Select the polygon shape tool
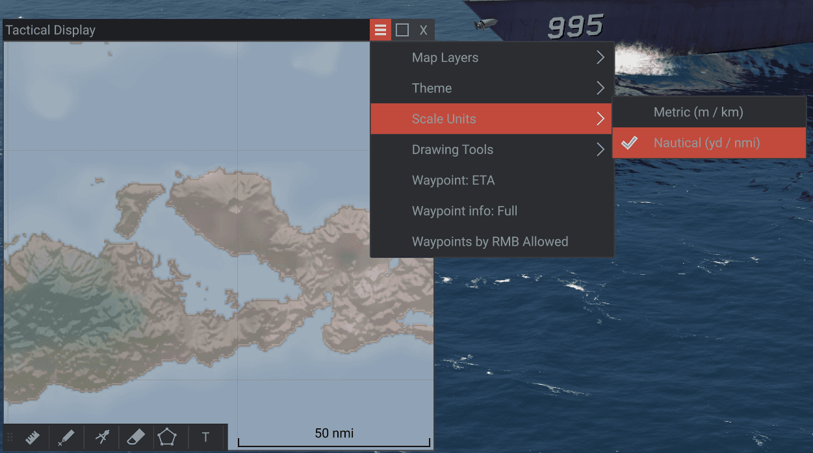Image resolution: width=813 pixels, height=453 pixels. click(167, 437)
